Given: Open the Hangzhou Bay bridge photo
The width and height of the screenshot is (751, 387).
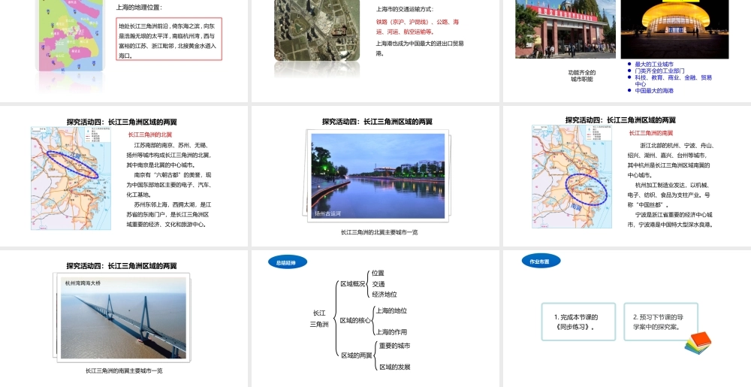Looking at the screenshot, I should coord(124,319).
